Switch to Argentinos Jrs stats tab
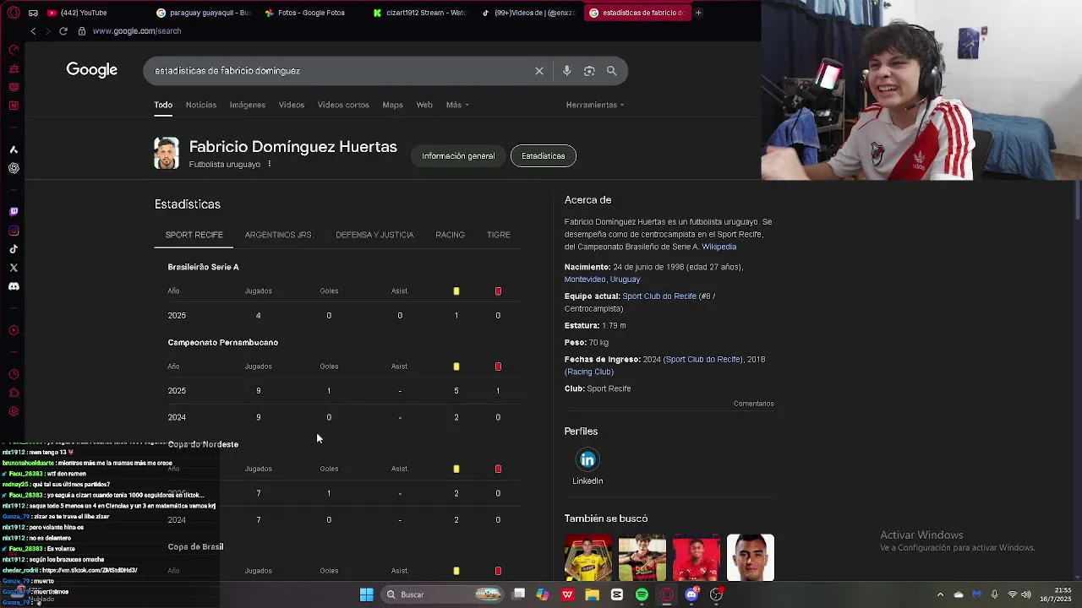The image size is (1082, 608). point(278,235)
